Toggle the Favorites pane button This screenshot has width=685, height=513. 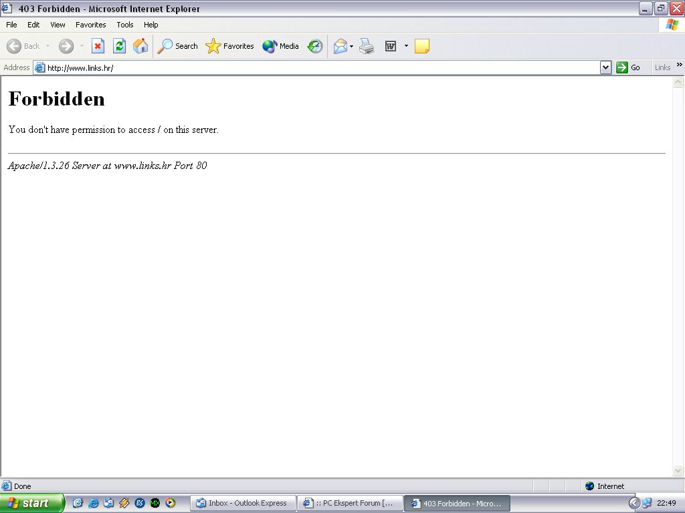click(230, 46)
